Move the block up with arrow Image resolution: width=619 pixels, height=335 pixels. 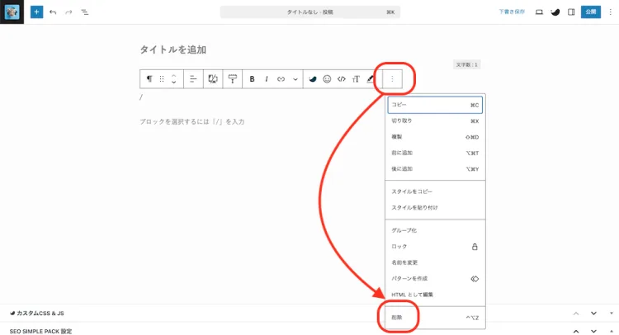[x=173, y=76]
